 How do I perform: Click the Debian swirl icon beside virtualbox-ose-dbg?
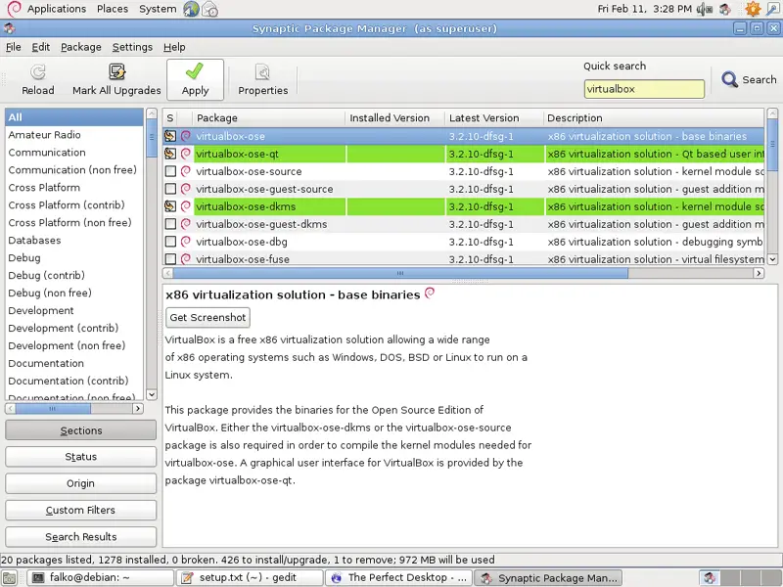click(x=186, y=242)
